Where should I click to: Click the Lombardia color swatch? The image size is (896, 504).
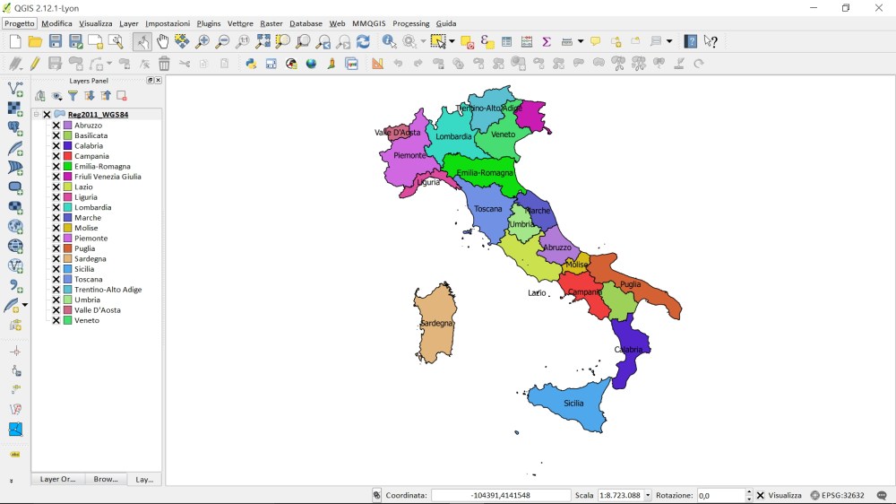click(x=67, y=207)
